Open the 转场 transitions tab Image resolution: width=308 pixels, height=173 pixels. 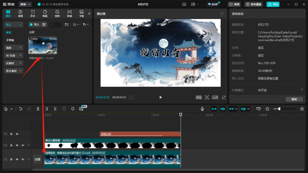click(x=69, y=13)
